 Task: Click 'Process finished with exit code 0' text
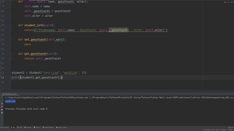[26, 109]
